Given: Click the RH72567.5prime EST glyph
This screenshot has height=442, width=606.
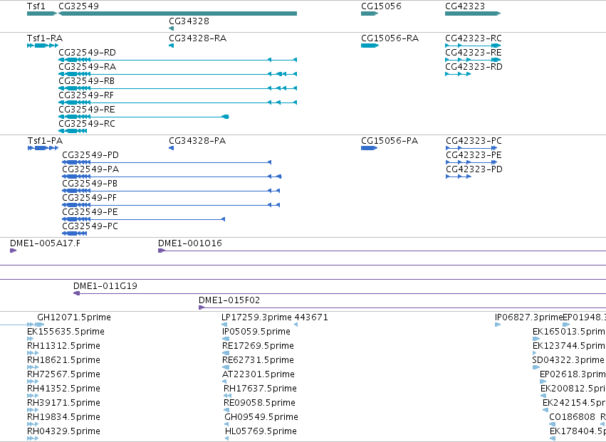Looking at the screenshot, I should (33, 382).
